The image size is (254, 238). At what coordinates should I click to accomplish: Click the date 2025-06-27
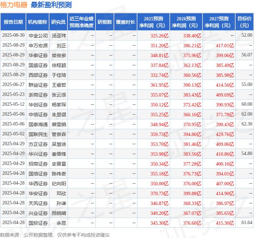(13, 85)
